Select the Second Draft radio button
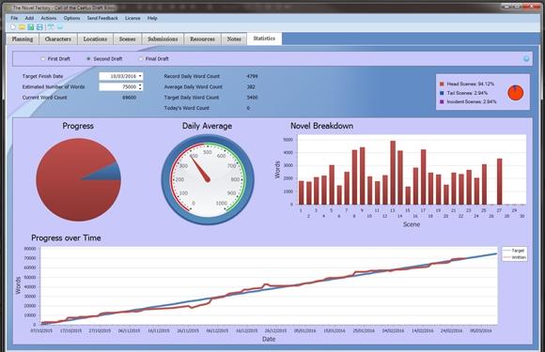545x352 pixels. pos(88,59)
